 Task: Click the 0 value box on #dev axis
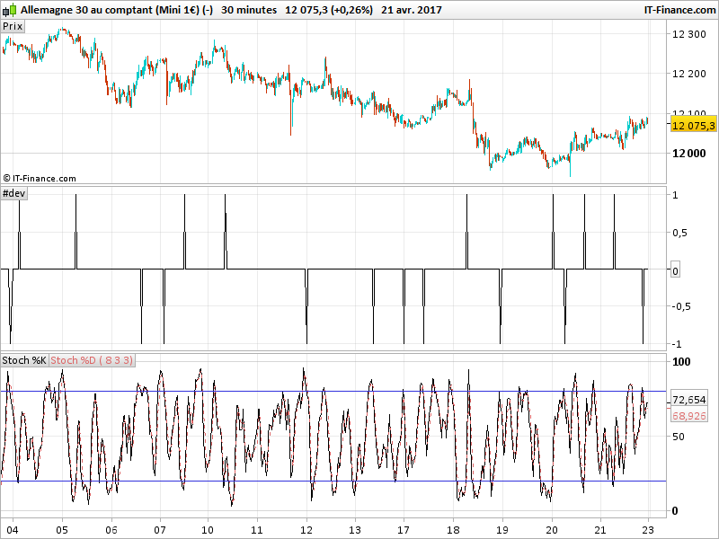[675, 271]
